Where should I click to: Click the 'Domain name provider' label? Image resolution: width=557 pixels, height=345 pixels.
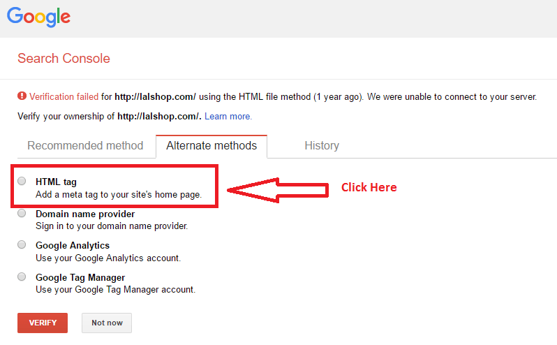85,214
